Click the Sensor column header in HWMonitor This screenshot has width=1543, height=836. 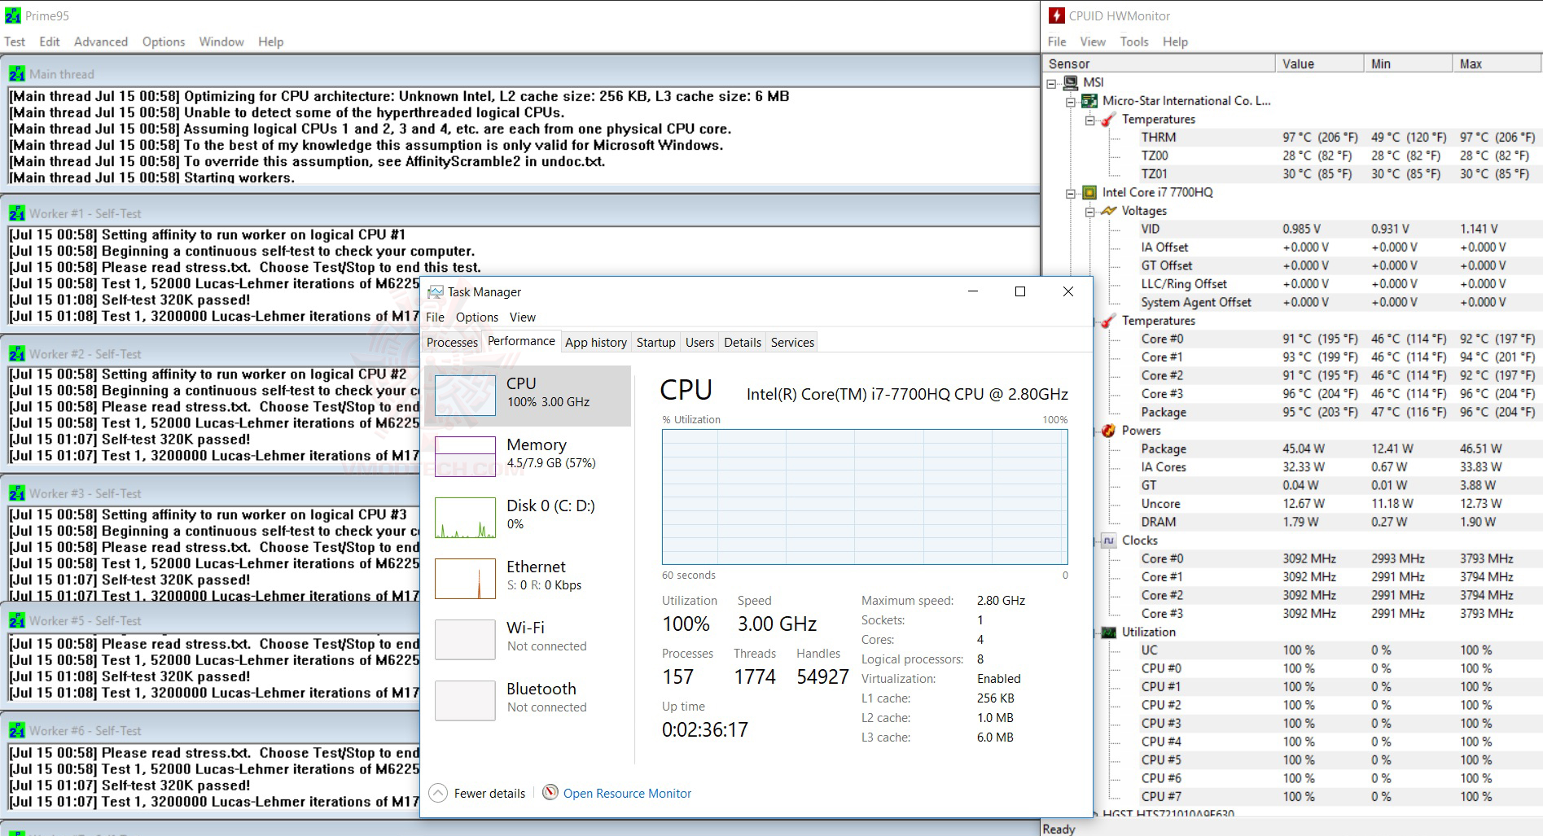coord(1159,63)
